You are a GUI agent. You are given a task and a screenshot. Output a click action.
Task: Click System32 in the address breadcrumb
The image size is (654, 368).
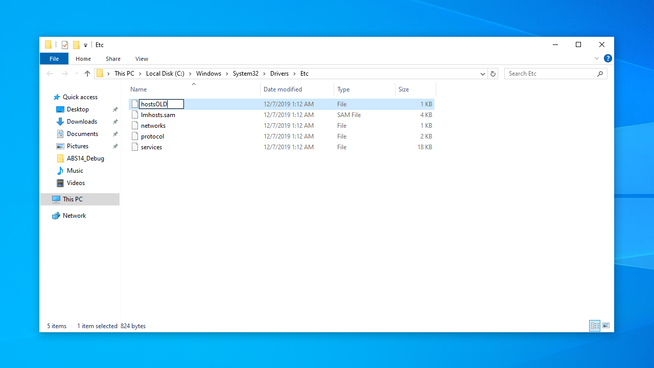(245, 74)
